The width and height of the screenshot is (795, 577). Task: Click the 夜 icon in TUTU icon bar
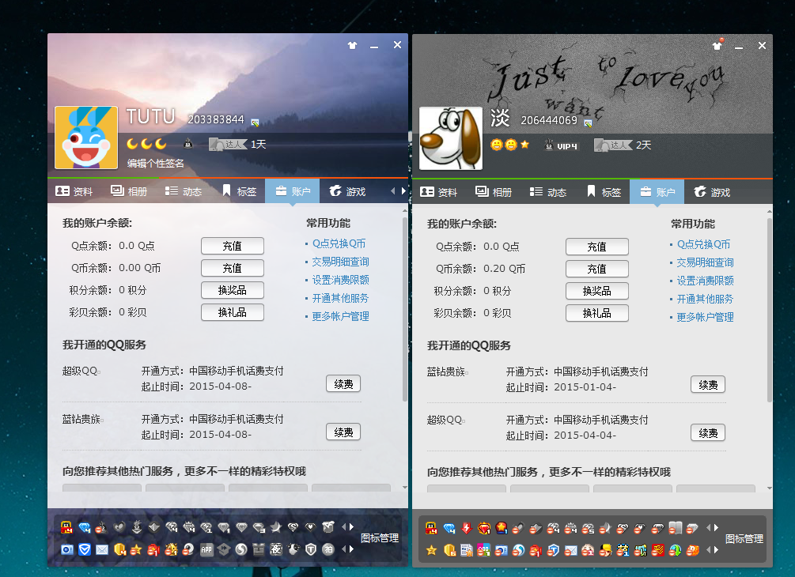[276, 549]
